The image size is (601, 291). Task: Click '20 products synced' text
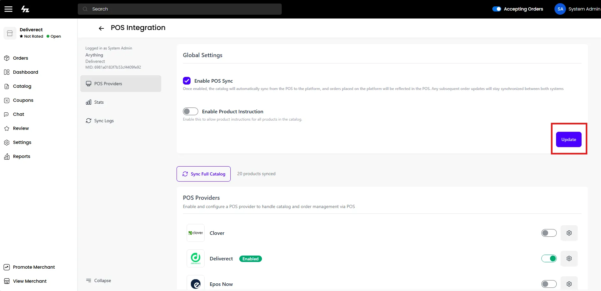coord(256,174)
